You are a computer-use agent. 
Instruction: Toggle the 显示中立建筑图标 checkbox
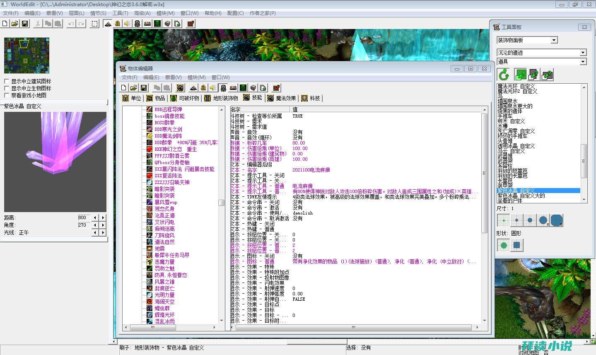click(x=7, y=81)
